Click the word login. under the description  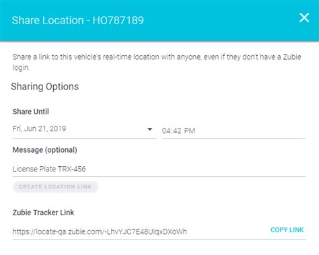21,67
